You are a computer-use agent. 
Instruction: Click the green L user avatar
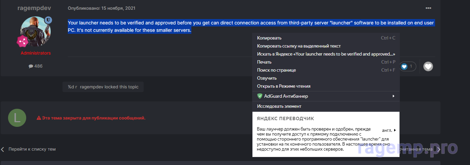17,118
